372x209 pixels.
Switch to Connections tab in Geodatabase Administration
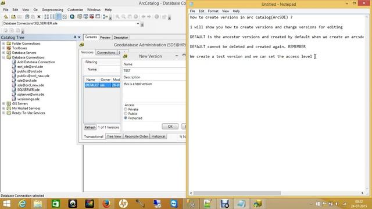pyautogui.click(x=106, y=52)
